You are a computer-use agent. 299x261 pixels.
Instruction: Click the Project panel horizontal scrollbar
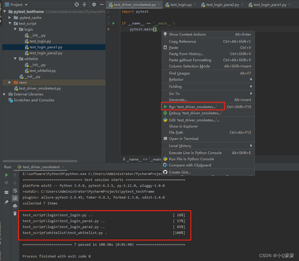tap(40, 161)
